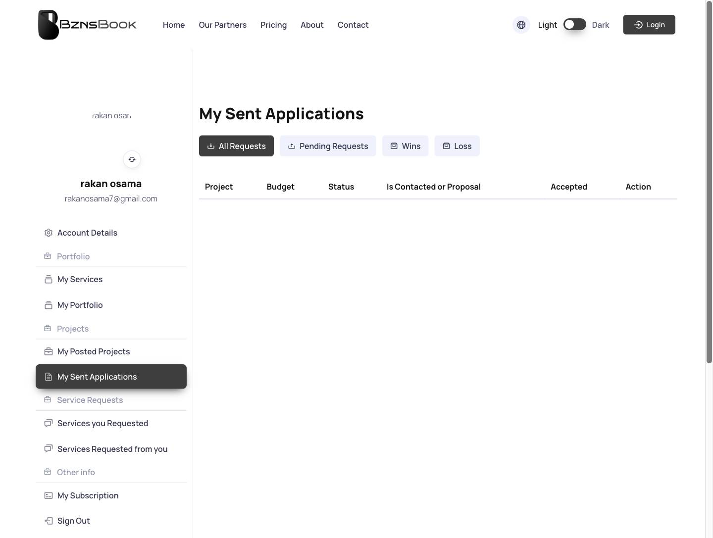Open Services you Requested
The image size is (713, 538).
tap(111, 423)
